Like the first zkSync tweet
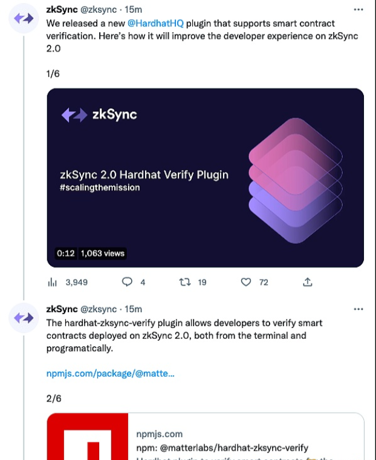Screen dimensions: 376x460 point(245,282)
